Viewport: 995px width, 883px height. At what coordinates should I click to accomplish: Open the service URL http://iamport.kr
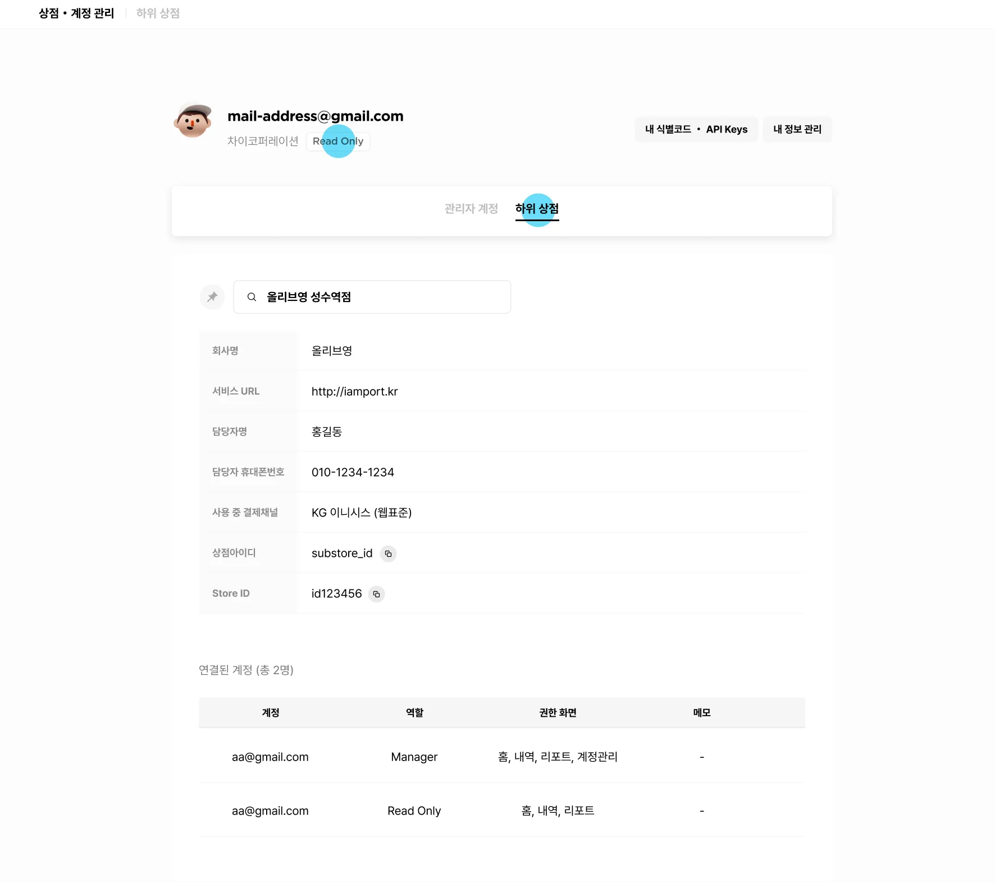pyautogui.click(x=354, y=391)
